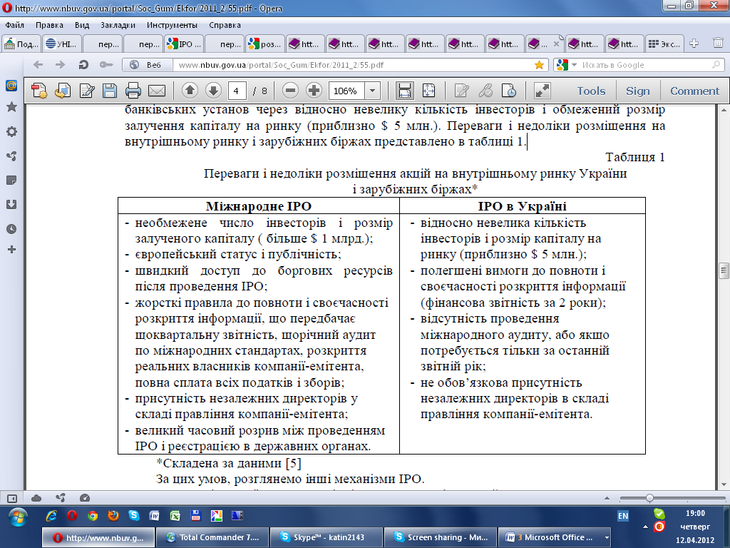The width and height of the screenshot is (730, 548).
Task: Open the PDF zoom percentage dropdown arrow
Action: [x=372, y=91]
